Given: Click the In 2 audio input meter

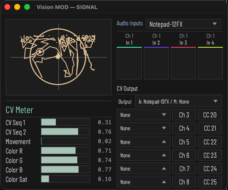Looking at the screenshot, I should tap(156, 63).
